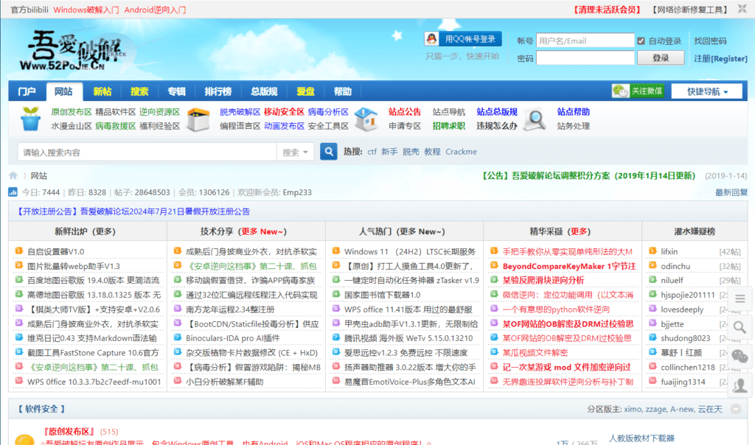Open the 吾爱破解论坛调整积分方案 announcement
Image resolution: width=755 pixels, height=445 pixels.
click(589, 175)
